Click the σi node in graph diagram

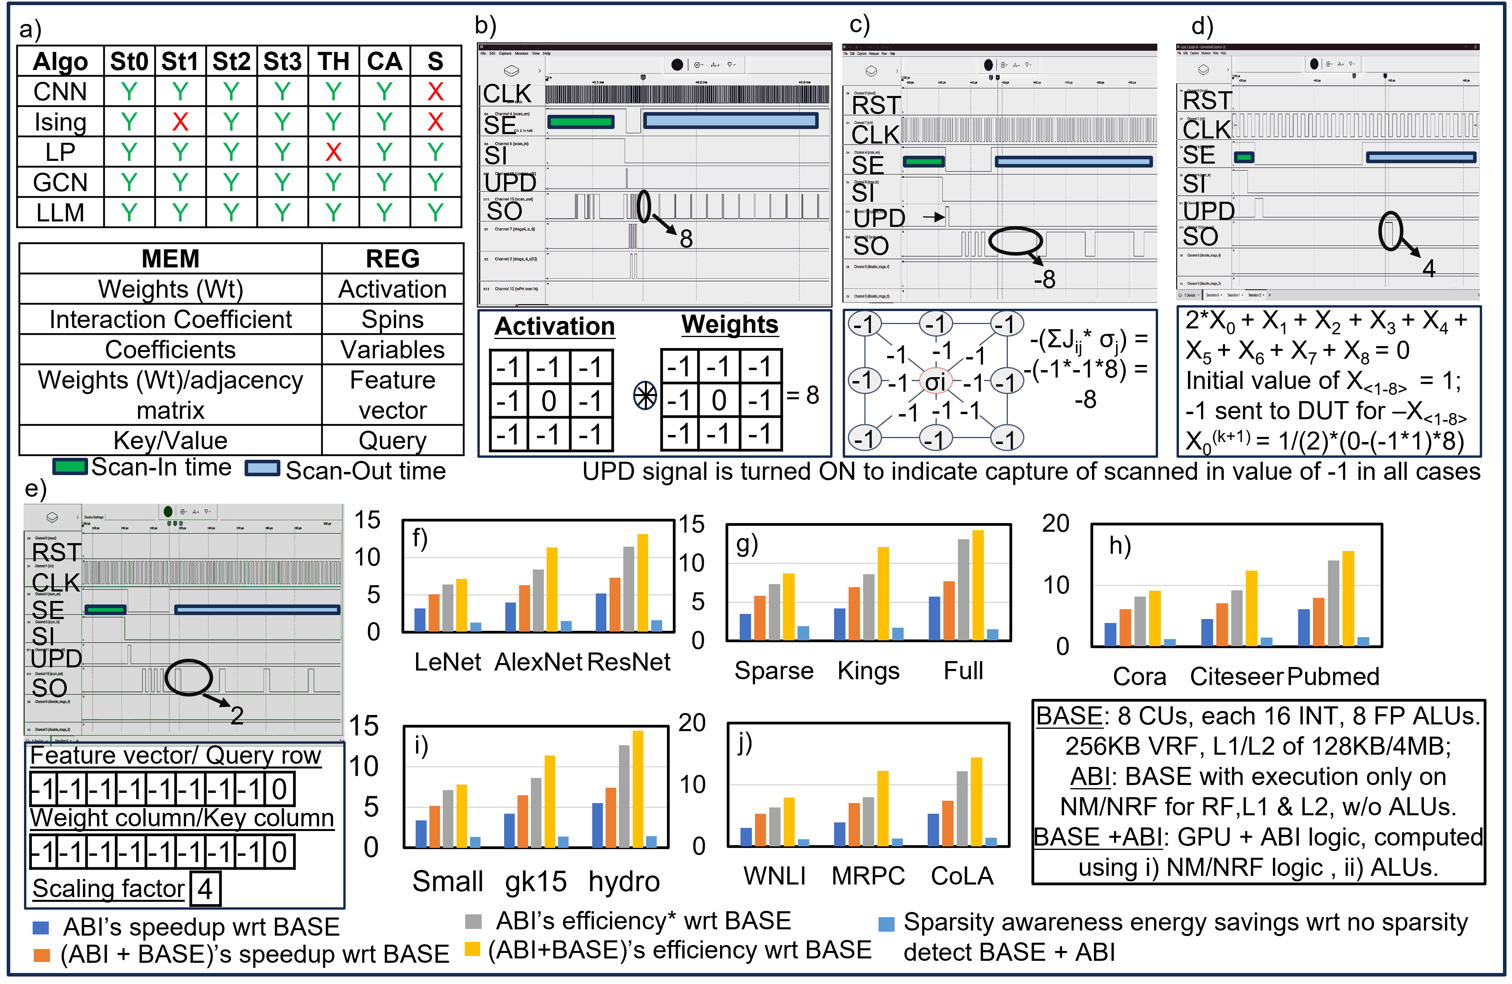coord(935,381)
